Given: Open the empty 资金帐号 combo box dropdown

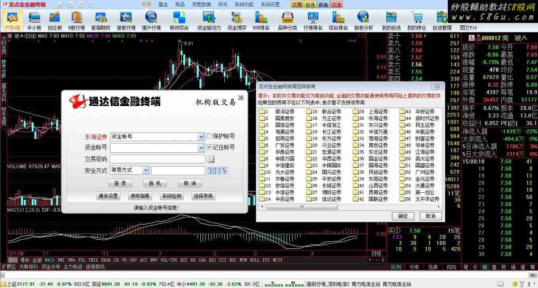Looking at the screenshot, I should point(201,148).
